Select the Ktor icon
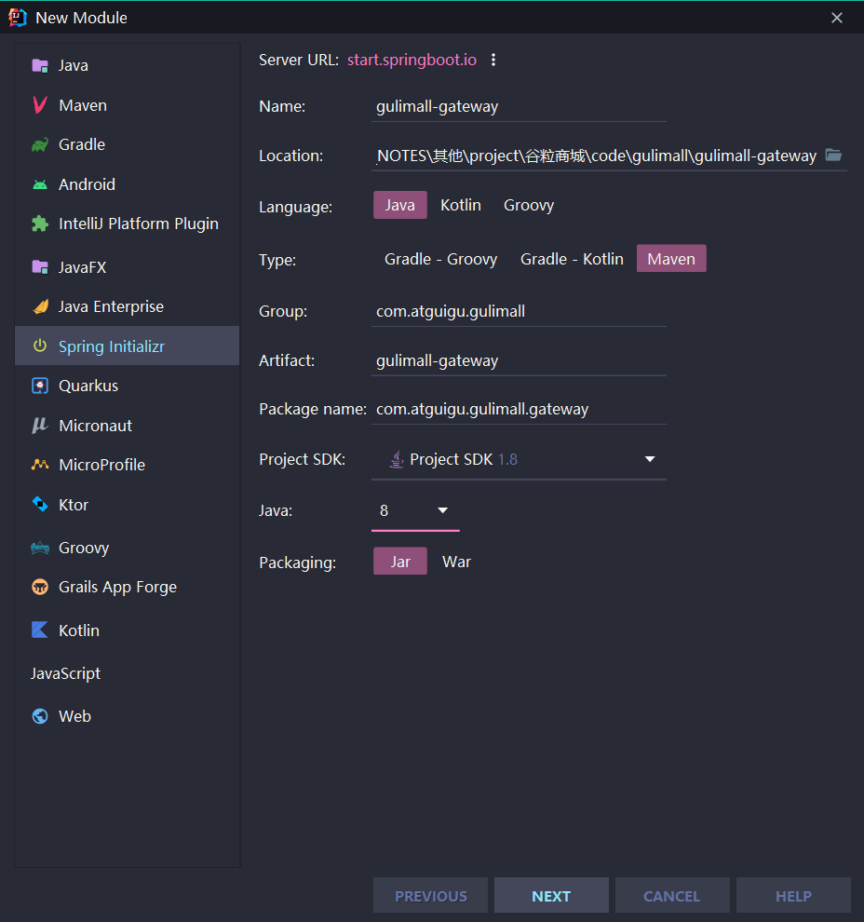The width and height of the screenshot is (864, 922). click(x=39, y=505)
